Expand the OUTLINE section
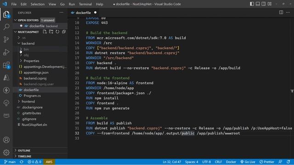Viewport: 294px width, 165px height. pos(15,150)
